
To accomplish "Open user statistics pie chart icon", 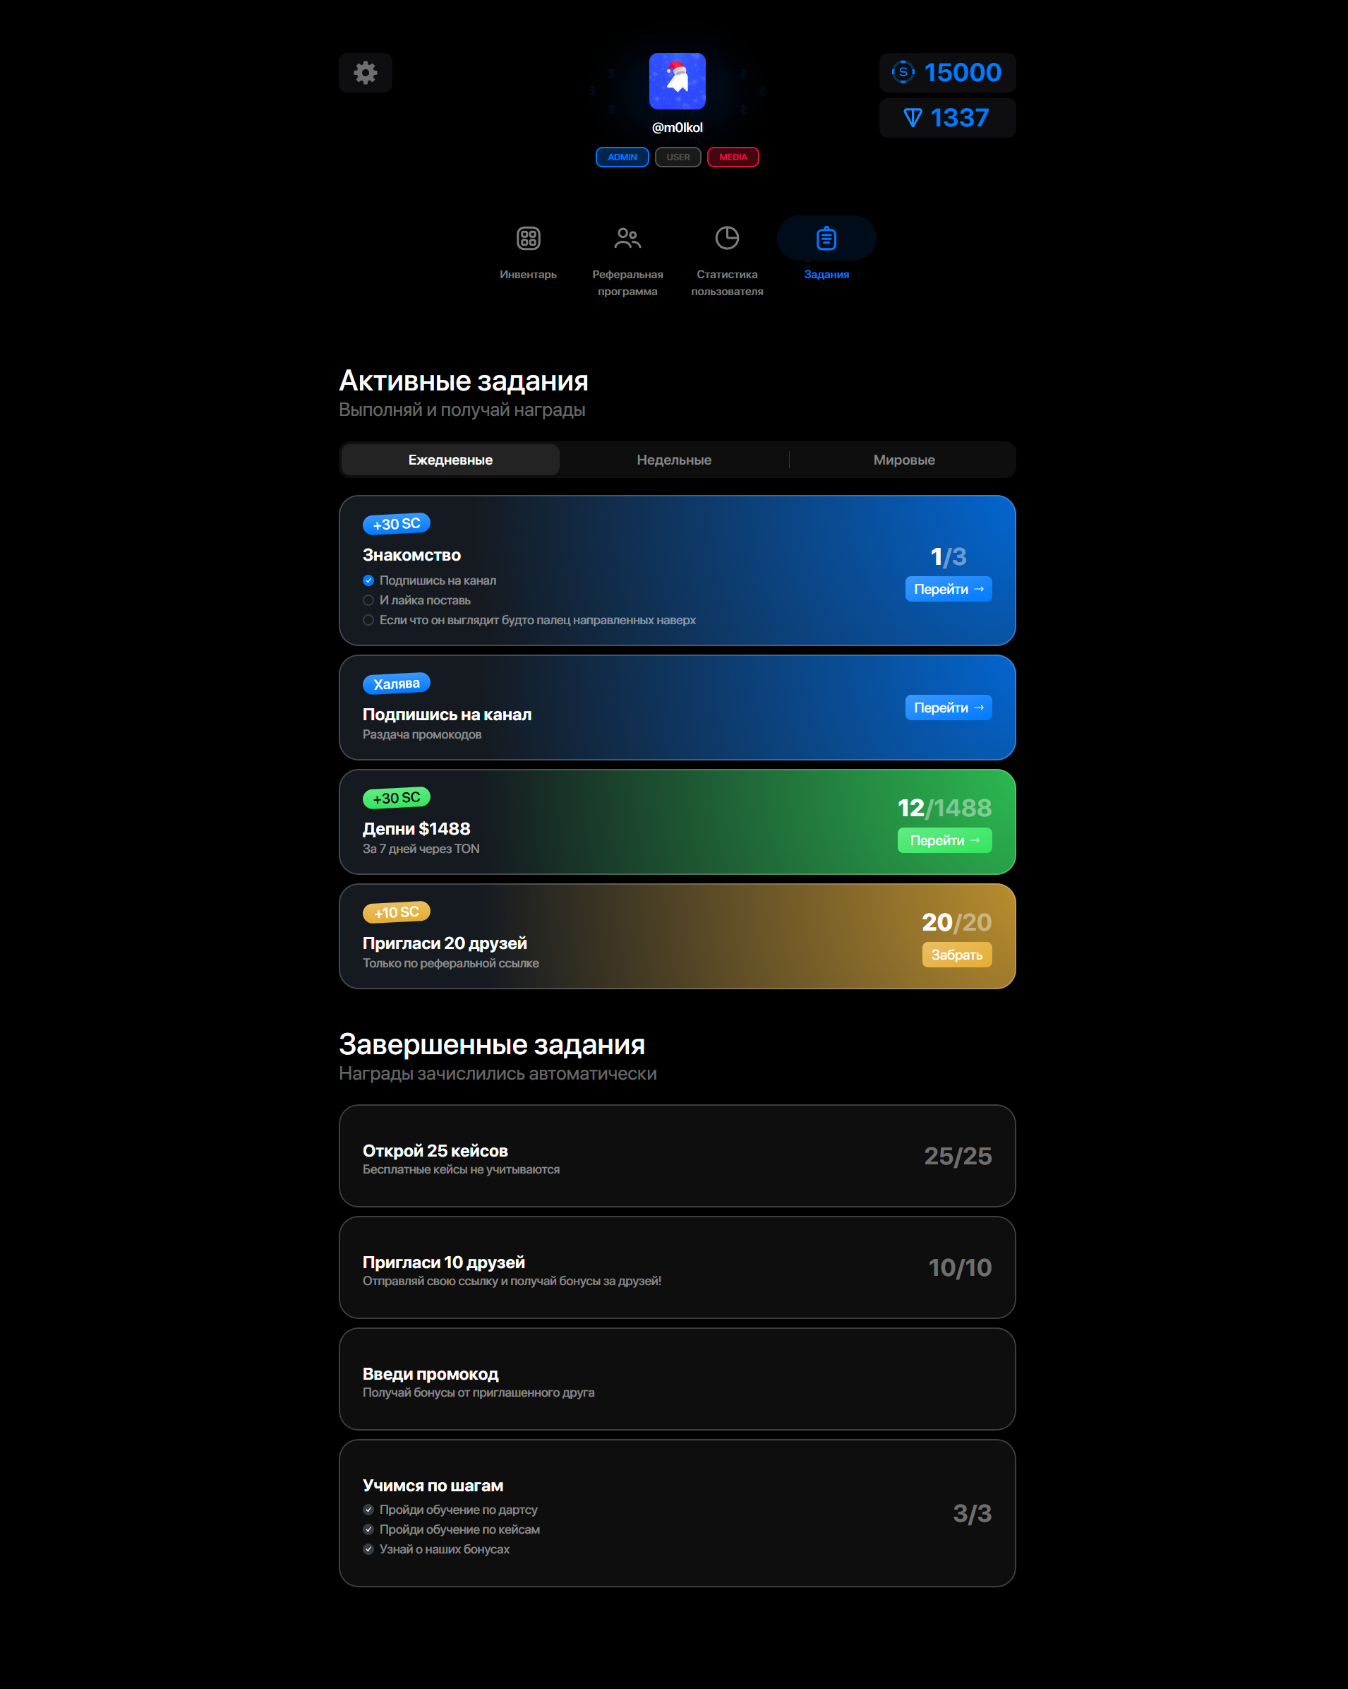I will click(x=727, y=238).
